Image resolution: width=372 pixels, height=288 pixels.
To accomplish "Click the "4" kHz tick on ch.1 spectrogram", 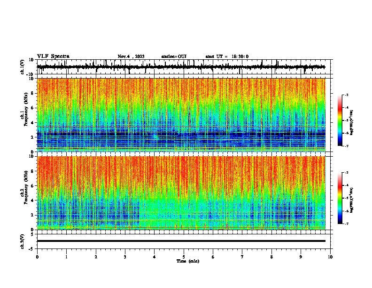I will coord(32,123).
